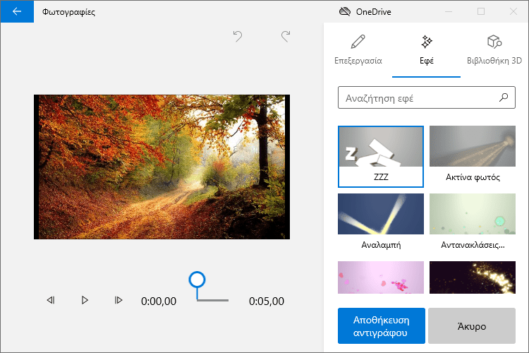Choose the Αναλαμπή effect
This screenshot has width=529, height=353.
381,222
